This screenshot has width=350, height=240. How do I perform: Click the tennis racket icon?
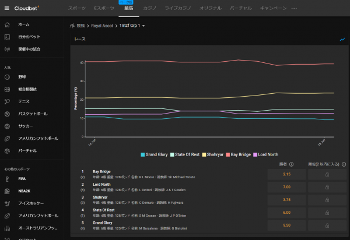tap(7, 101)
